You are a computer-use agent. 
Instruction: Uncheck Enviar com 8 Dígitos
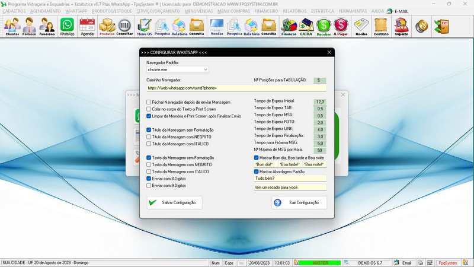(149, 179)
